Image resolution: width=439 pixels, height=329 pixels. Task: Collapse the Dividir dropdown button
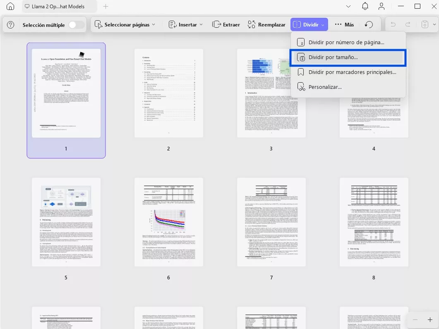[x=309, y=25]
